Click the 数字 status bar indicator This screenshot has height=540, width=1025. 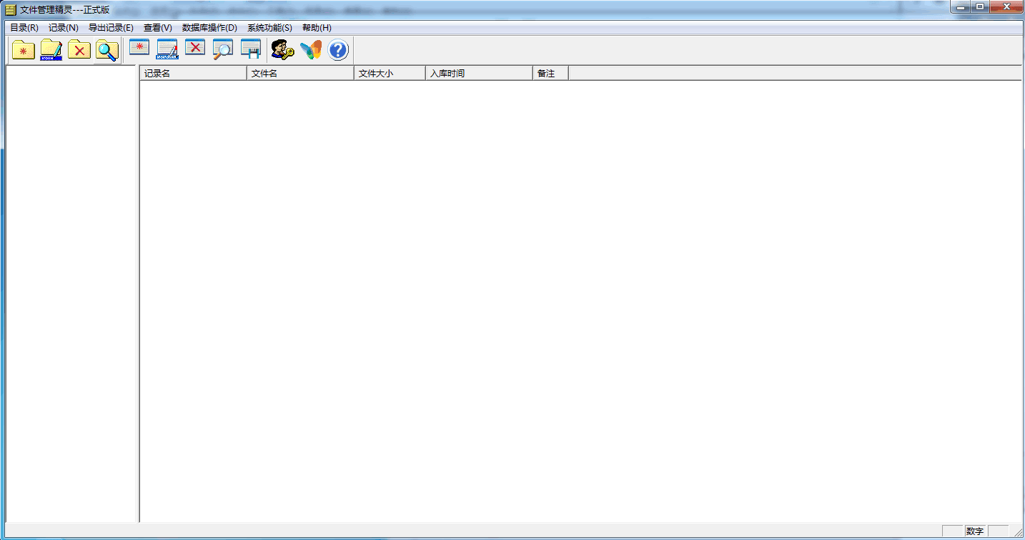(x=975, y=531)
